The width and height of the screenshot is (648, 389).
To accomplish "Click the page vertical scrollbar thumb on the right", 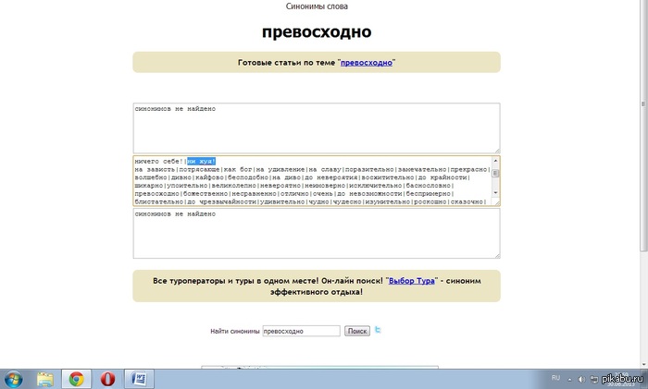I will coord(643,128).
